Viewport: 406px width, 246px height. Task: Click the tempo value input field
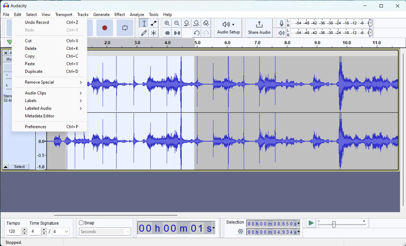(x=13, y=231)
